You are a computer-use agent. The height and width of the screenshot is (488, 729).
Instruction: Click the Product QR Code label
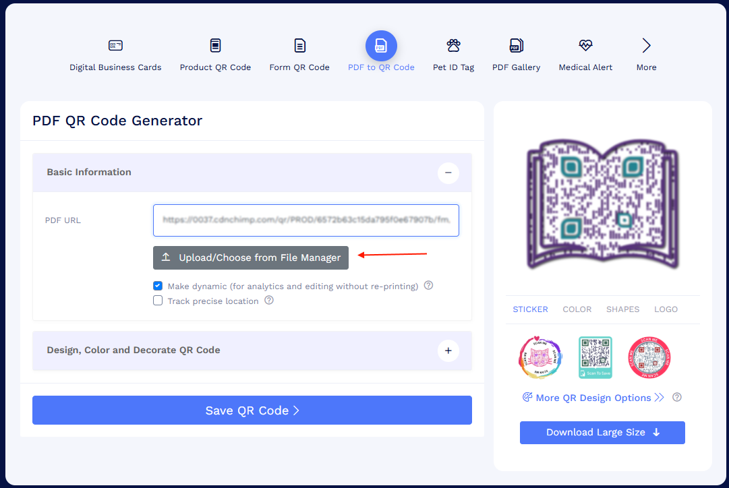pos(215,67)
